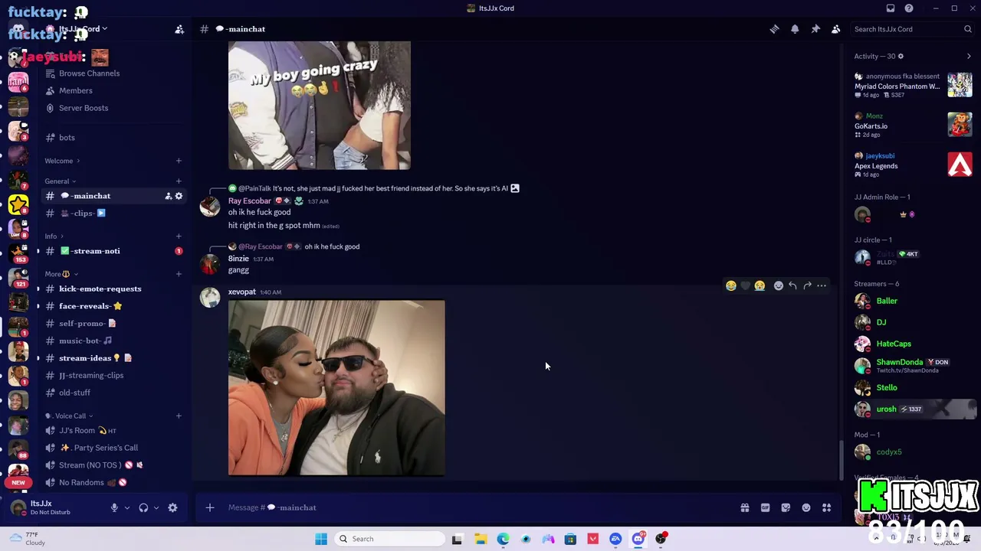The image size is (981, 551).
Task: Open ShawnDonda in the Streamers list
Action: click(x=900, y=362)
